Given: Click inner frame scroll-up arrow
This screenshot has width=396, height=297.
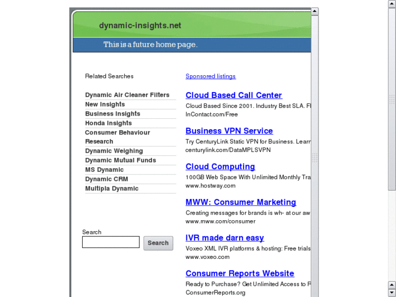Looking at the screenshot, I should coord(314,11).
